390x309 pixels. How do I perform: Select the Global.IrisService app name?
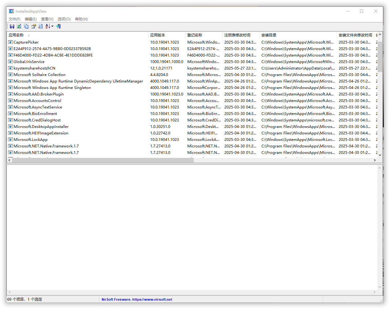(x=29, y=62)
